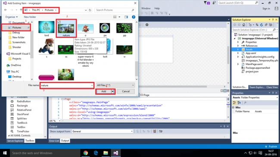This screenshot has height=157, width=280.
Task: Sort properties alphabetically
Action: (x=239, y=102)
